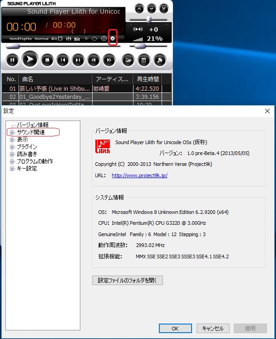276x339 pixels.
Task: Rewind using the double-left arrow button
Action: [x=94, y=60]
